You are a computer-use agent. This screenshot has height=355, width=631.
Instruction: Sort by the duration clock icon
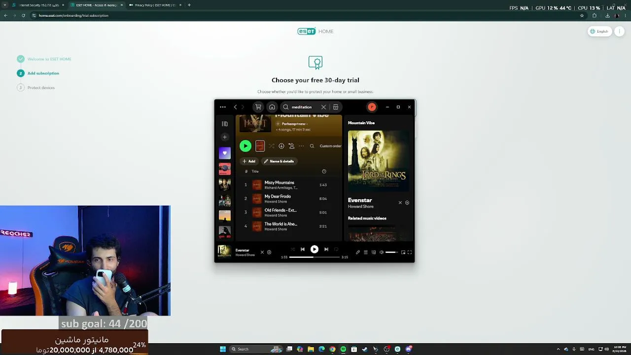324,171
